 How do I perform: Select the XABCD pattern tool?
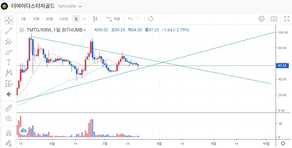tap(9, 73)
